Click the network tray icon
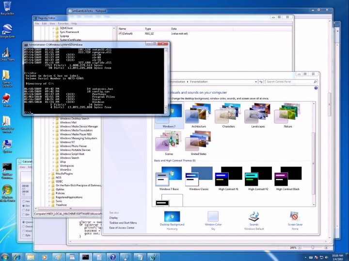This screenshot has width=349, height=261. click(x=321, y=257)
